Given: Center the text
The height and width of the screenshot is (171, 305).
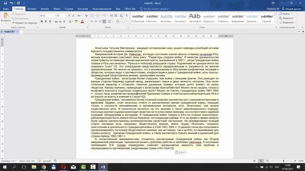Looking at the screenshot, I should [96, 21].
